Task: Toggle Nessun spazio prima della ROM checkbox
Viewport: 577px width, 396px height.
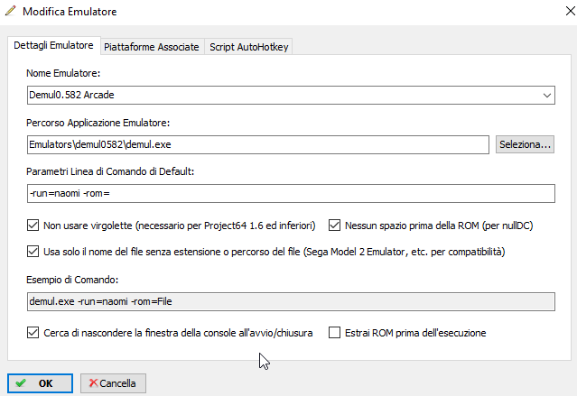Action: click(x=334, y=225)
